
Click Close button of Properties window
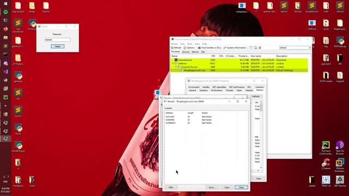pyautogui.click(x=258, y=179)
